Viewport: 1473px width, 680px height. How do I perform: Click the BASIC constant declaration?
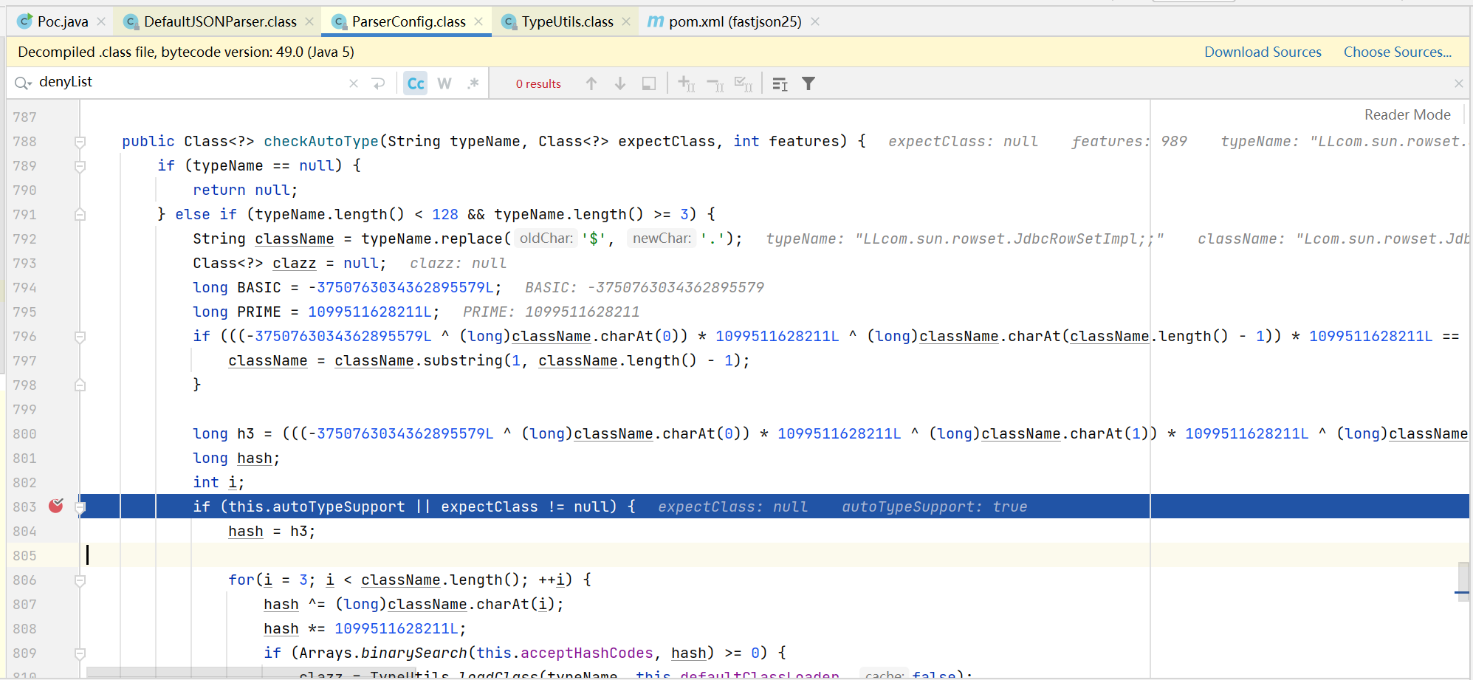pyautogui.click(x=258, y=287)
